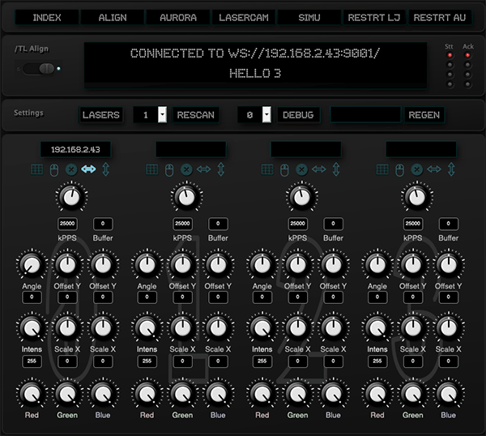Open the lasers count dropdown showing 1
The height and width of the screenshot is (436, 486).
point(162,115)
